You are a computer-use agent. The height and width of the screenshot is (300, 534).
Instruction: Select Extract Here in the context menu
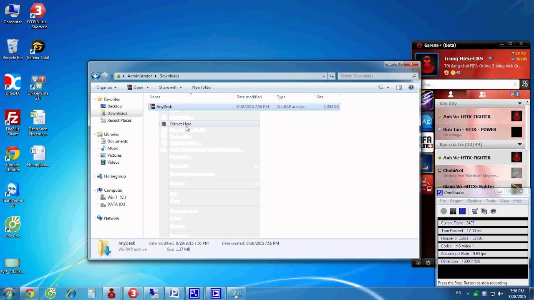coord(210,124)
